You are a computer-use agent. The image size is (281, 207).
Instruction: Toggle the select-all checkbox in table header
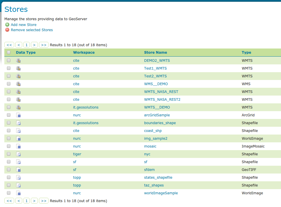(8, 52)
